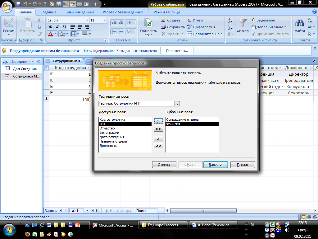Screen dimensions: 318x239
Task: Click Итоги totals button
Action: [x=195, y=20]
